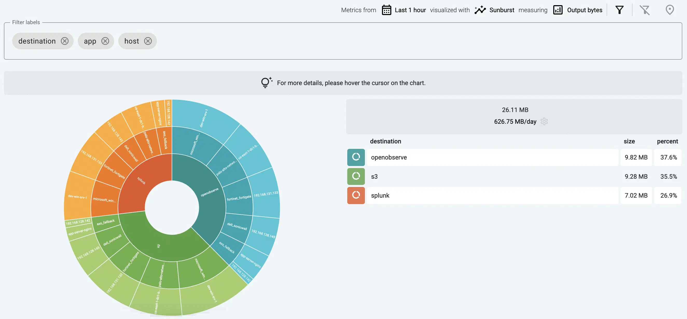Click the lightbulb hint icon
The height and width of the screenshot is (319, 687).
pos(266,83)
